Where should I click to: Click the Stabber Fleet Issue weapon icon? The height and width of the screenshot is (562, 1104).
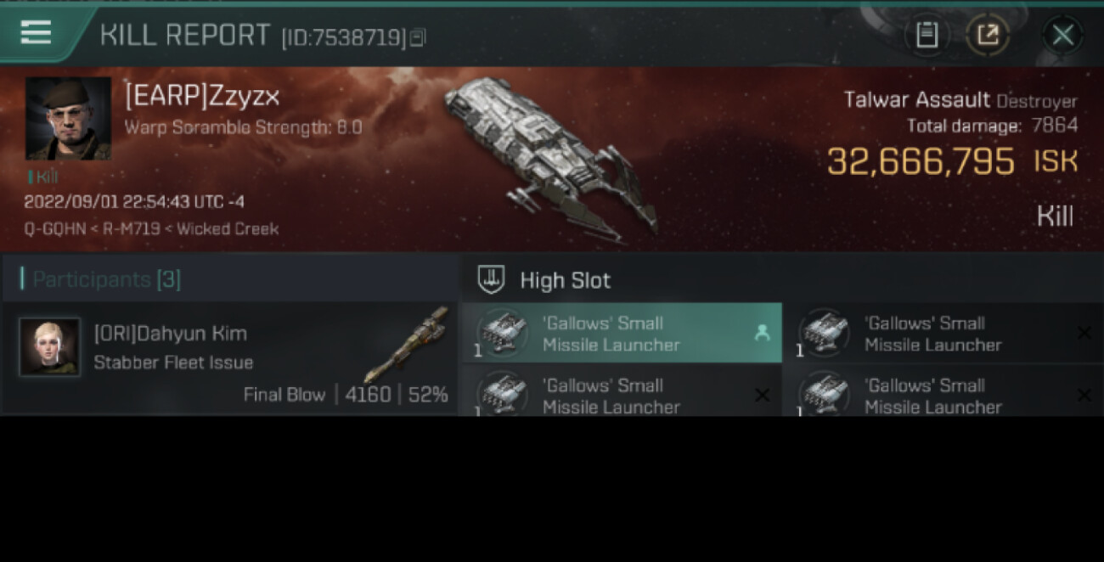[407, 344]
